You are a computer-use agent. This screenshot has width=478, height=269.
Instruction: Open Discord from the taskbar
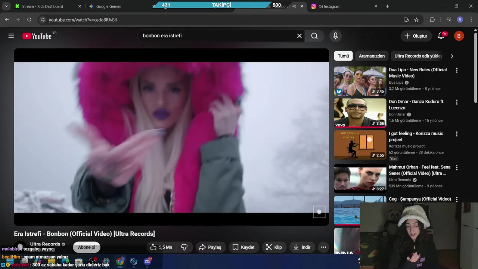pos(147,262)
